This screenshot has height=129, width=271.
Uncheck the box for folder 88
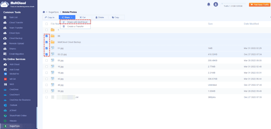coord(47,36)
